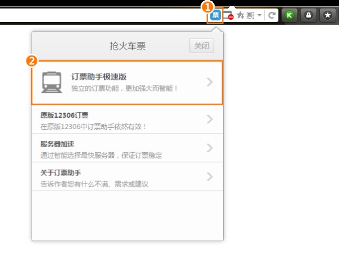Screen dimensions: 339x253
Task: Expand chevron on 订票助手极速版 row
Action: (x=210, y=82)
